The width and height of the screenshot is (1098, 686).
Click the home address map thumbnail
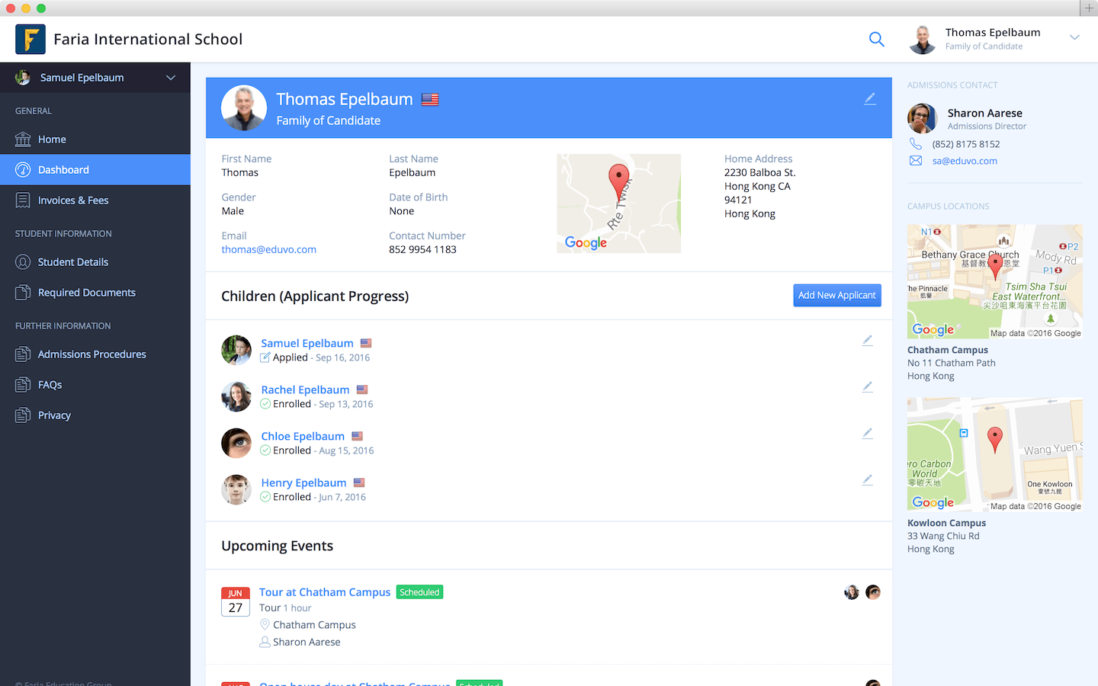pos(618,204)
